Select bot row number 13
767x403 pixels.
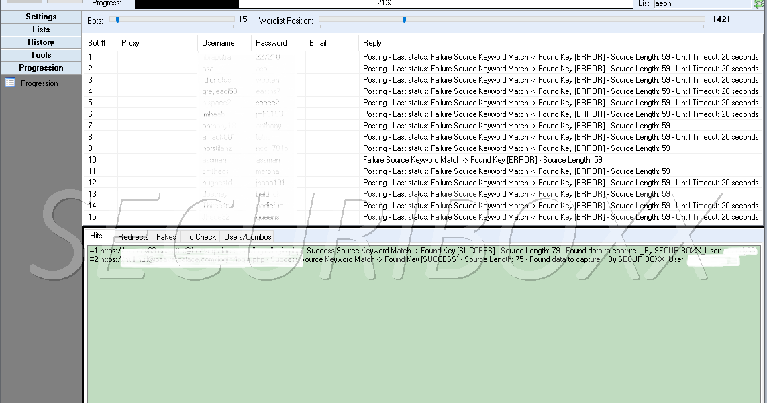coord(423,194)
